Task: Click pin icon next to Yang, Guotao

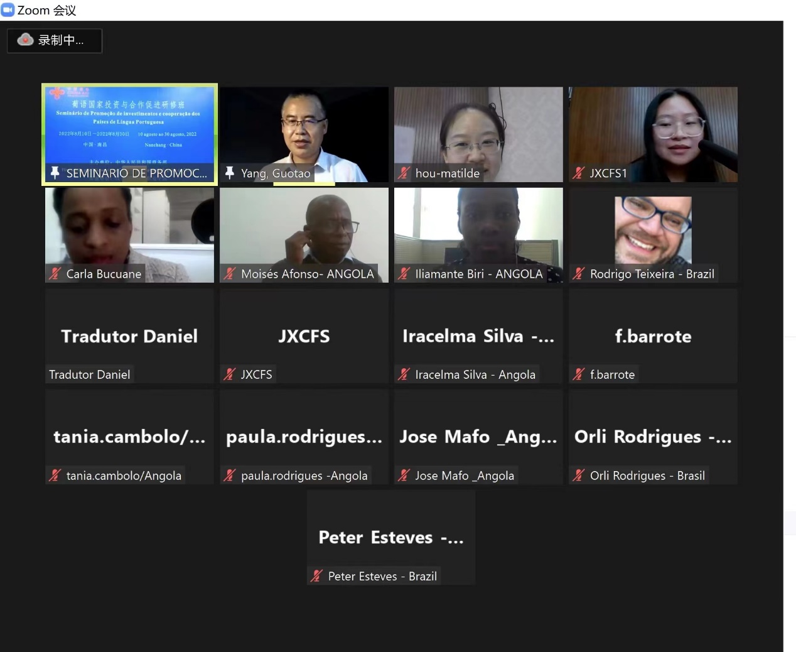Action: tap(230, 173)
